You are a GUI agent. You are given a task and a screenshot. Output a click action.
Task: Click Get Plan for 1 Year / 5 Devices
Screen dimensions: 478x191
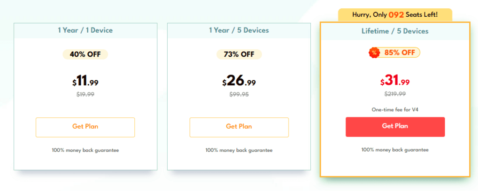point(239,127)
